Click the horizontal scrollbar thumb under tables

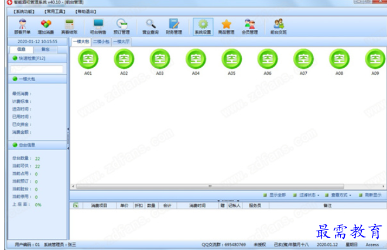[x=210, y=186]
